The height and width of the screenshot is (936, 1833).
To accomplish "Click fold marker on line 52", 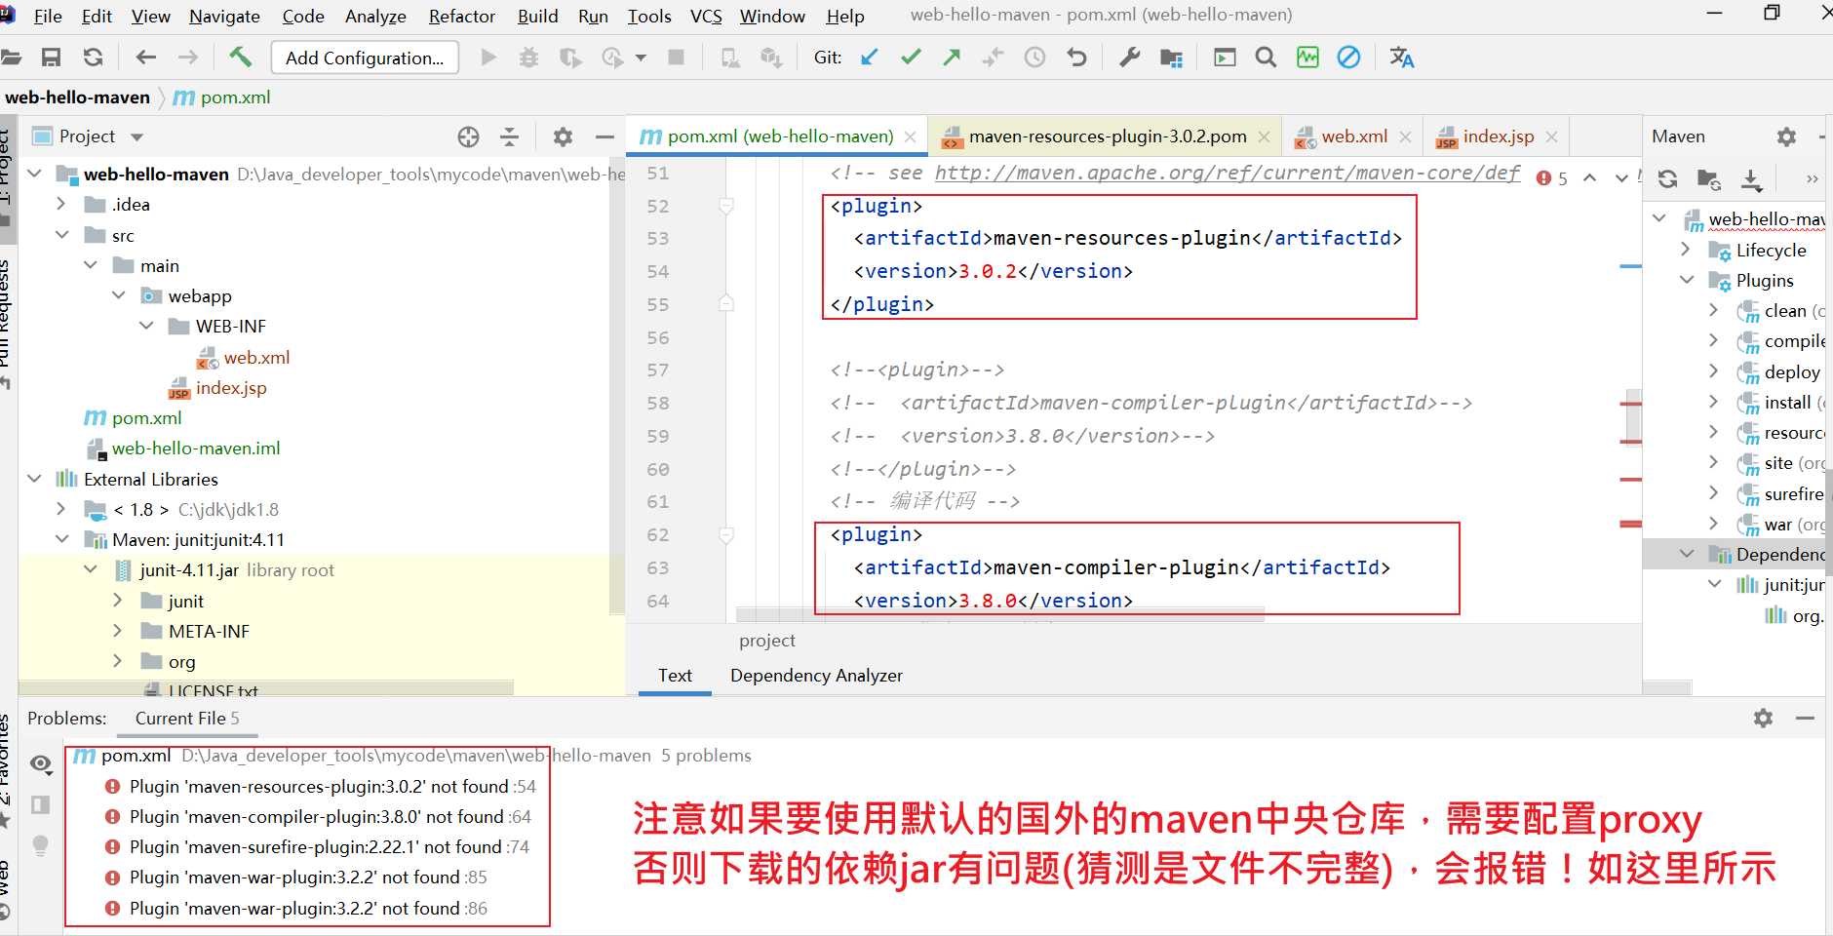I will point(726,206).
